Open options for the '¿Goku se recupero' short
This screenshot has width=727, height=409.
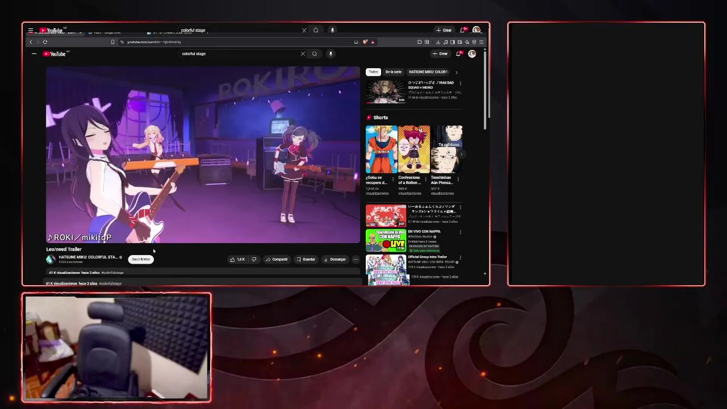click(393, 178)
